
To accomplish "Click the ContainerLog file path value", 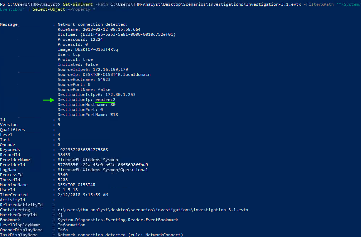I will pyautogui.click(x=153, y=210).
